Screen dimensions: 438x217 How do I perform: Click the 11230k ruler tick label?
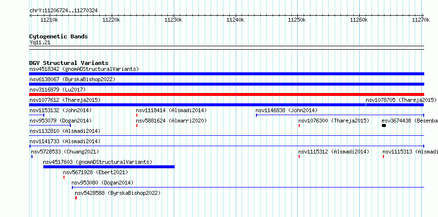tap(173, 20)
